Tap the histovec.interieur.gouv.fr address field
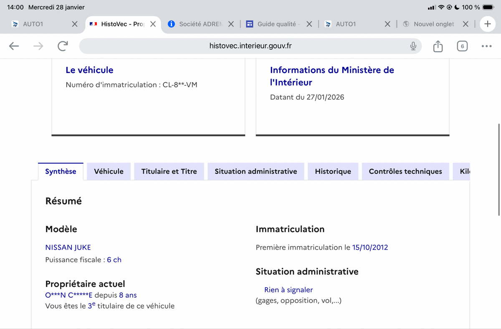 coord(250,46)
